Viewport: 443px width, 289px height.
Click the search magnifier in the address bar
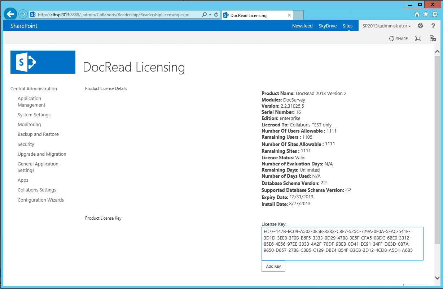pyautogui.click(x=205, y=15)
